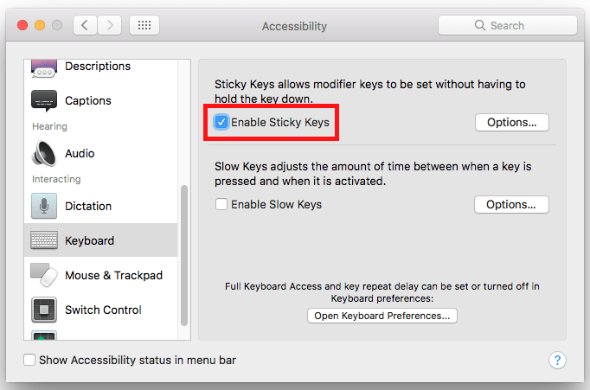Click the Search field
Image resolution: width=590 pixels, height=390 pixels.
click(508, 25)
